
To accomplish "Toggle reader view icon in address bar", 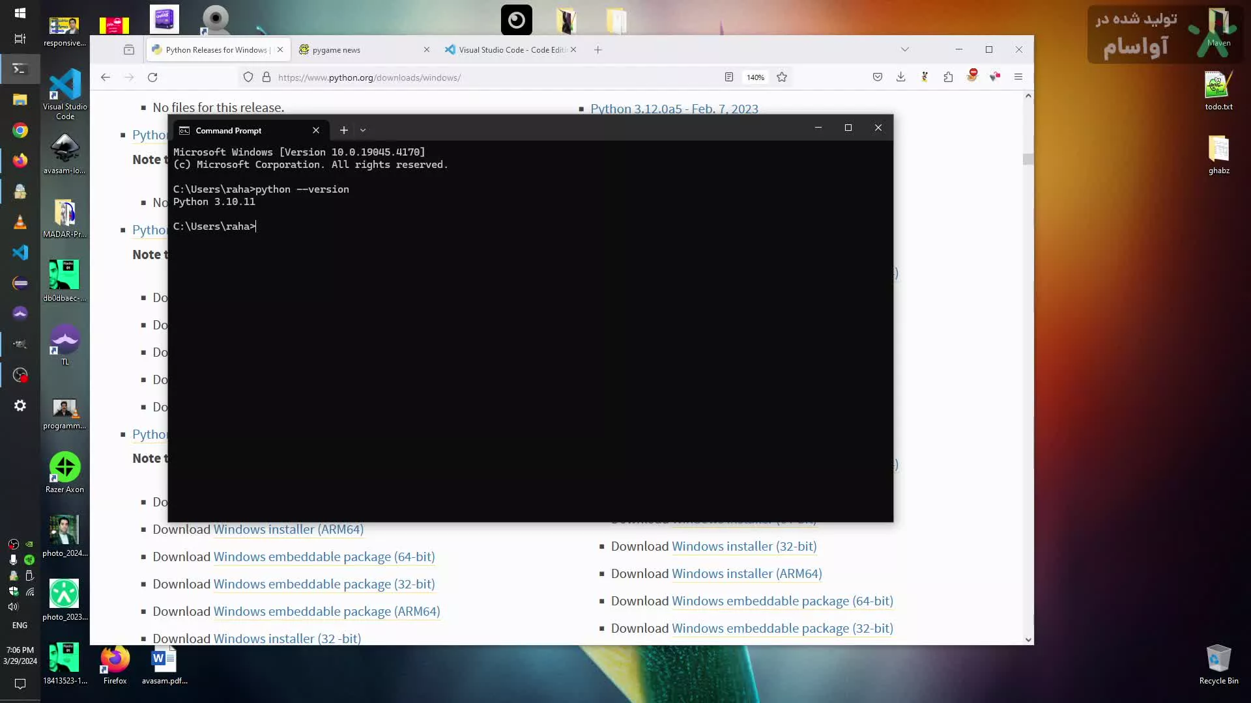I will 729,77.
